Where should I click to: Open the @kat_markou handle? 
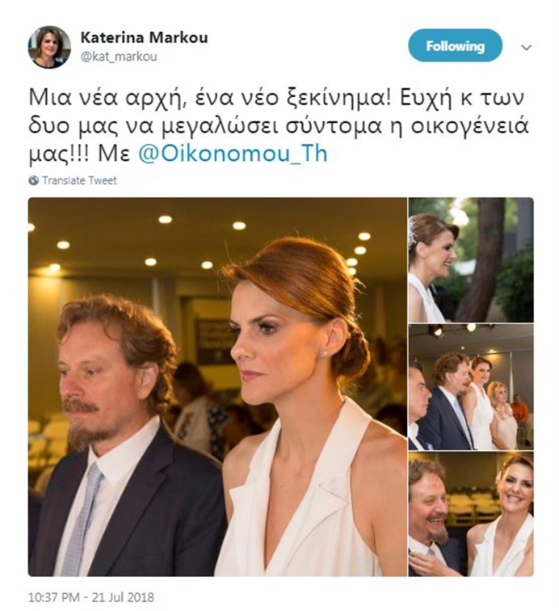pyautogui.click(x=119, y=56)
